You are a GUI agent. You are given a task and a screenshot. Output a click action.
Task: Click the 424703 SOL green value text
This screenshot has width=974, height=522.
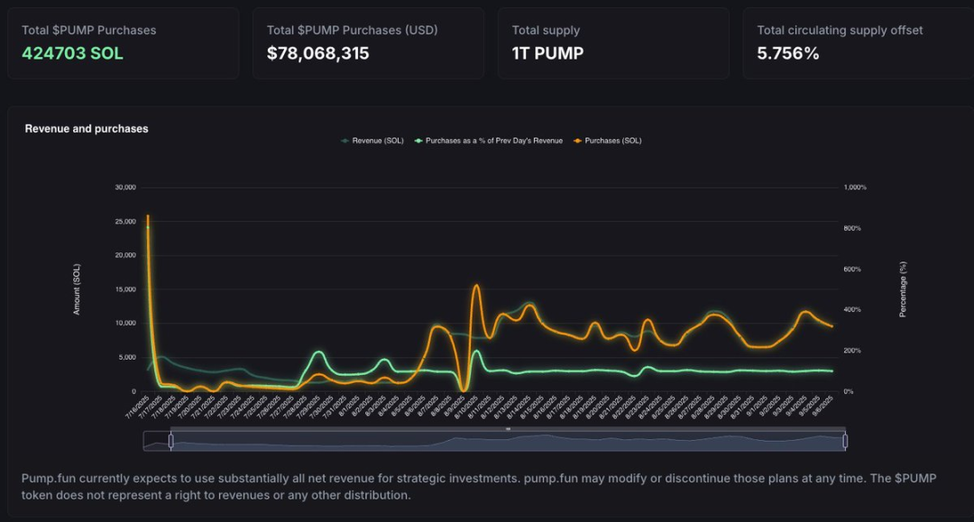72,53
